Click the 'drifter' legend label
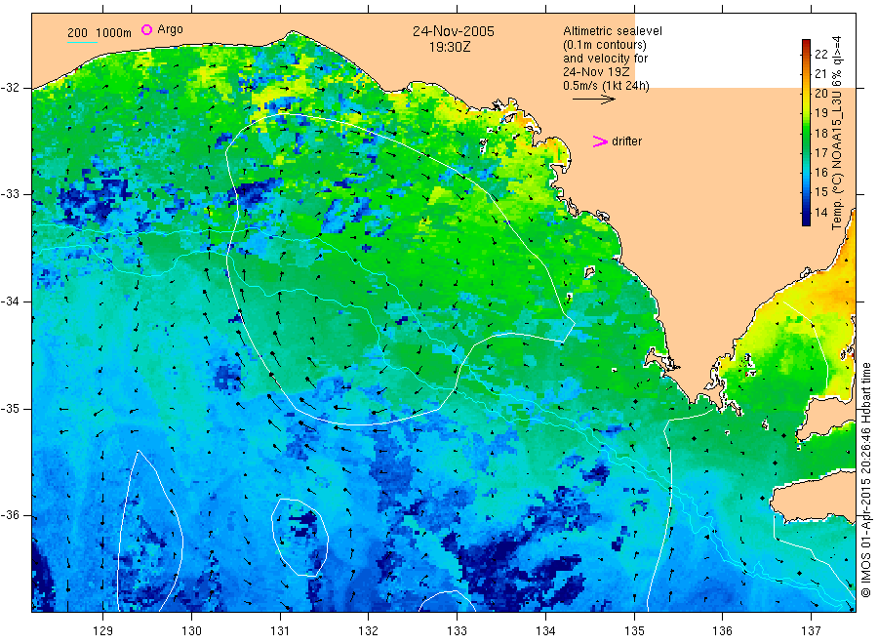 [x=626, y=141]
